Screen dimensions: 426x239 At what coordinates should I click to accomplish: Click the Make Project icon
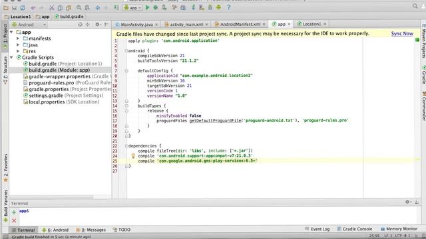(x=116, y=7)
